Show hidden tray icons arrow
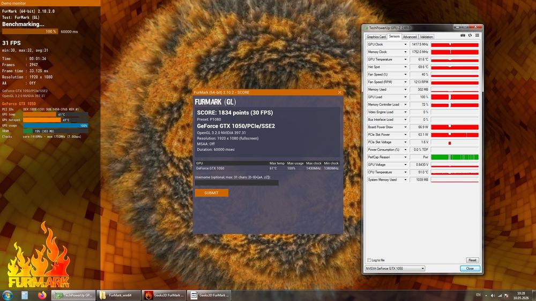536x301 pixels. (x=486, y=296)
